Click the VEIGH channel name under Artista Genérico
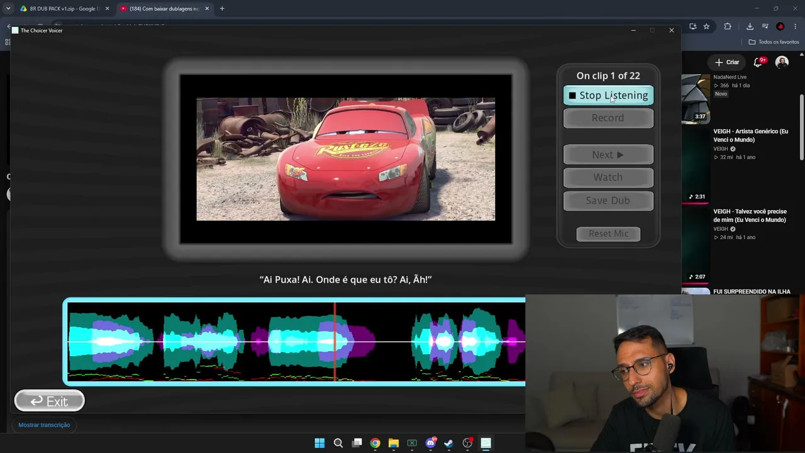Image resolution: width=805 pixels, height=453 pixels. (721, 149)
